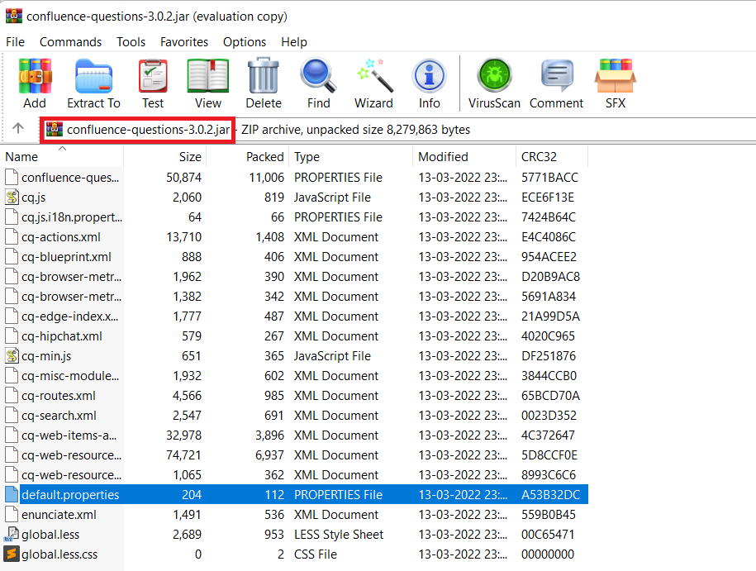The height and width of the screenshot is (571, 756).
Task: Click the Extract To folder icon
Action: pyautogui.click(x=93, y=76)
